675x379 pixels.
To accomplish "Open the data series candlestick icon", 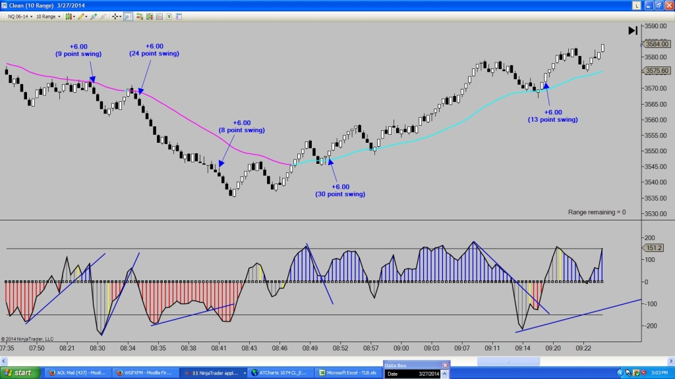I will tap(150, 16).
